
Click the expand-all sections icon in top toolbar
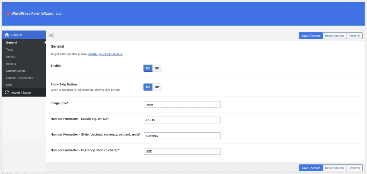51,36
